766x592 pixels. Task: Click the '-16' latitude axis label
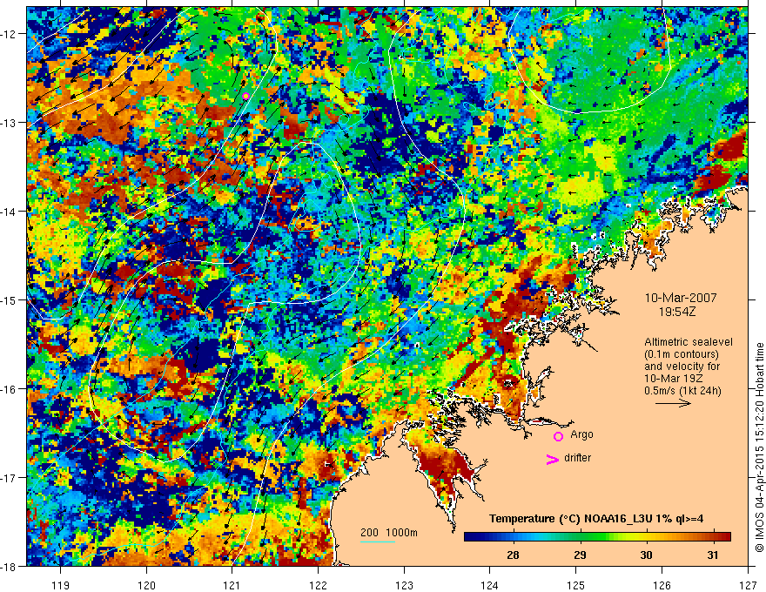(x=10, y=389)
